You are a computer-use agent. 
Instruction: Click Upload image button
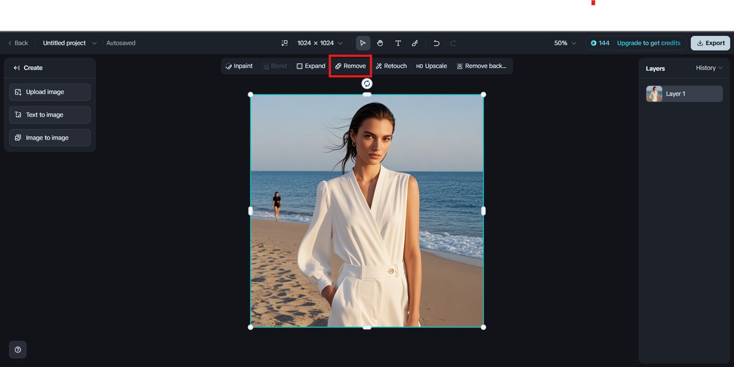pos(50,92)
